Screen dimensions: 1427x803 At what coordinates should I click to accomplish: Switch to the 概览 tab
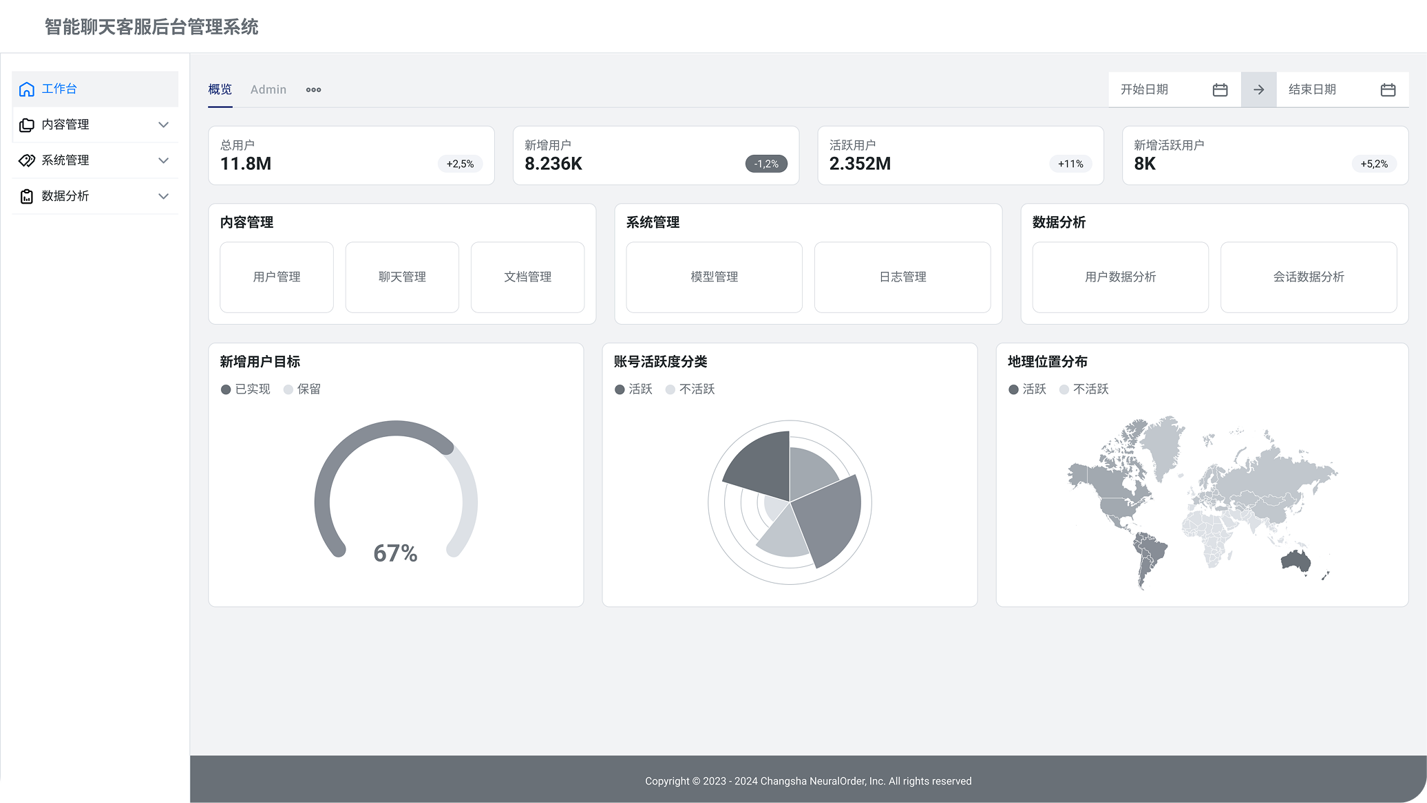point(220,89)
